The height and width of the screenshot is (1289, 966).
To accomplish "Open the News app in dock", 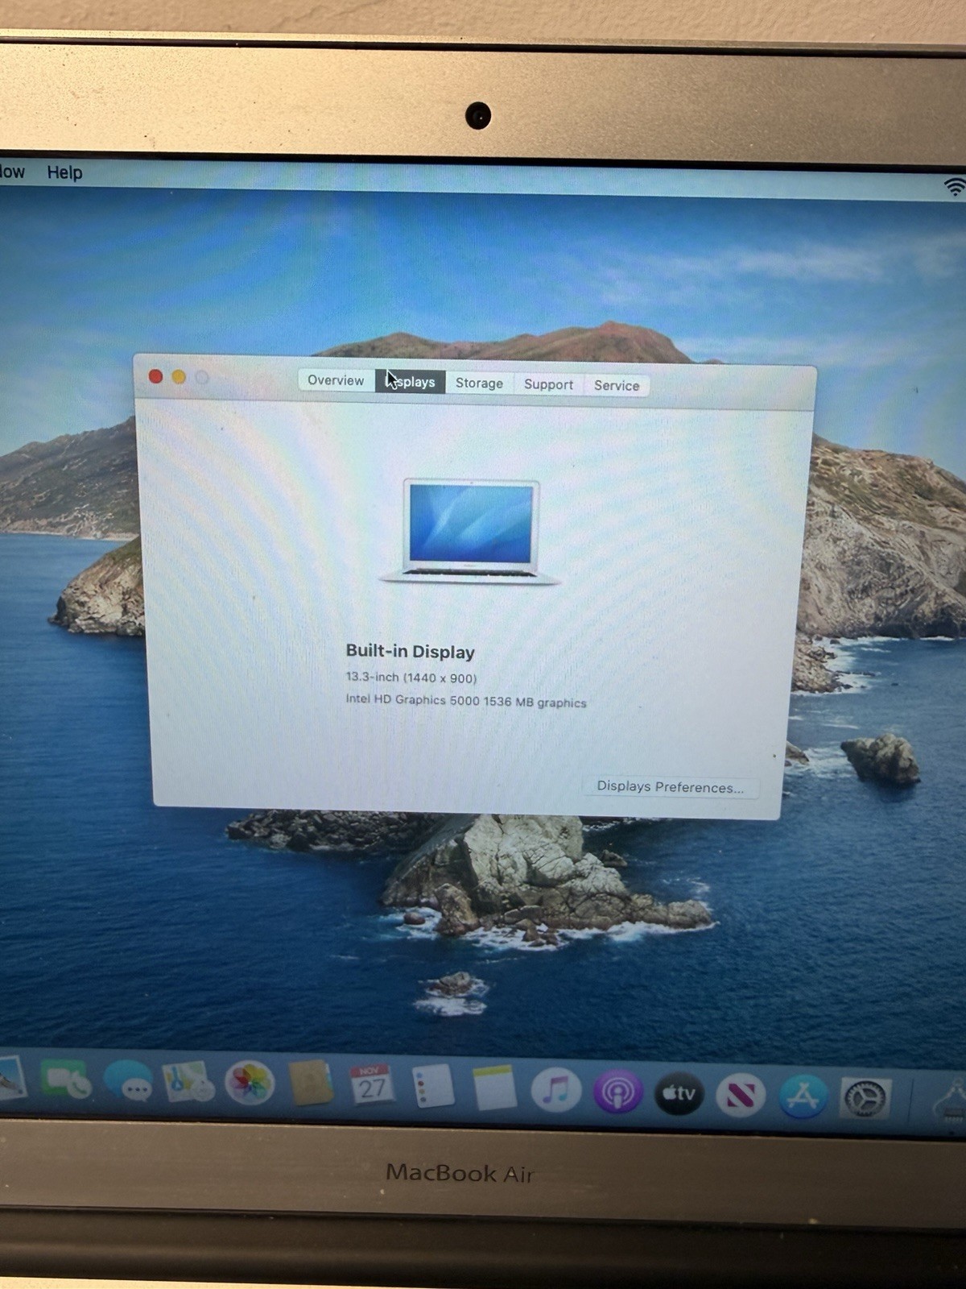I will tap(741, 1096).
